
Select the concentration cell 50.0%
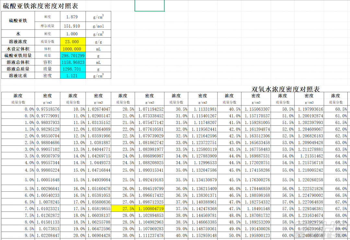point(229,235)
